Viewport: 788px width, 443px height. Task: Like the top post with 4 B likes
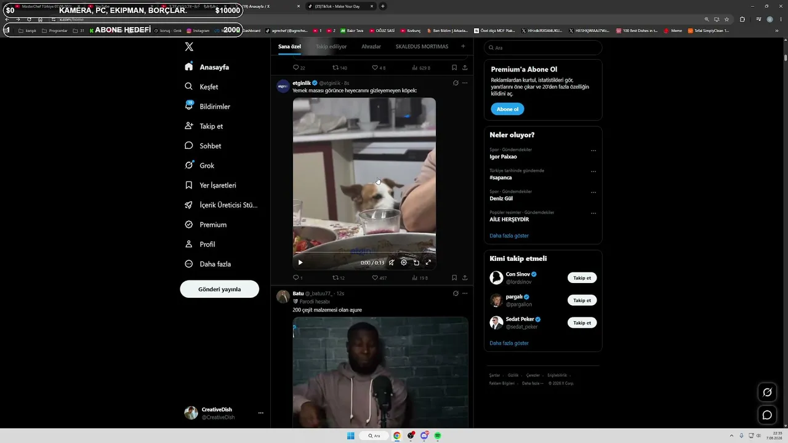point(379,68)
